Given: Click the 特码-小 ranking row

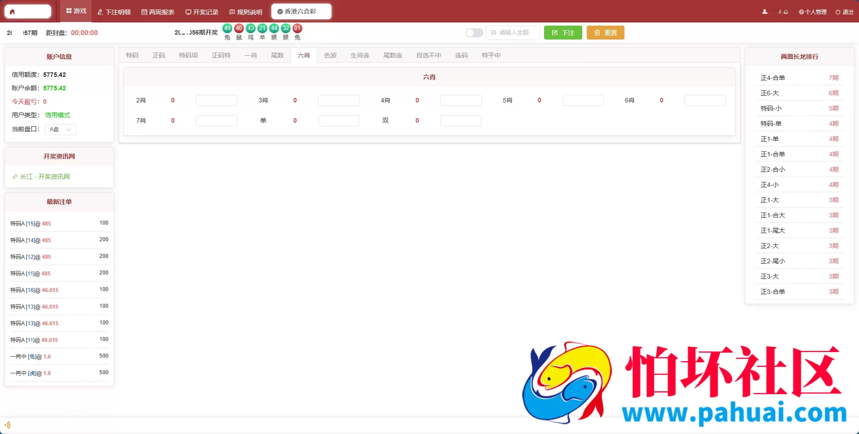Looking at the screenshot, I should pos(799,108).
